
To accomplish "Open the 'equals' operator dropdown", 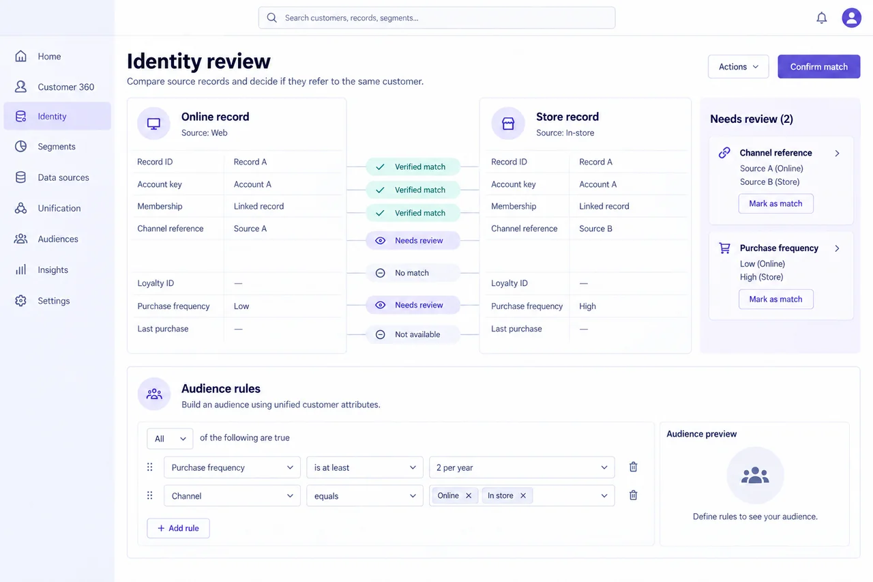I will (x=365, y=496).
